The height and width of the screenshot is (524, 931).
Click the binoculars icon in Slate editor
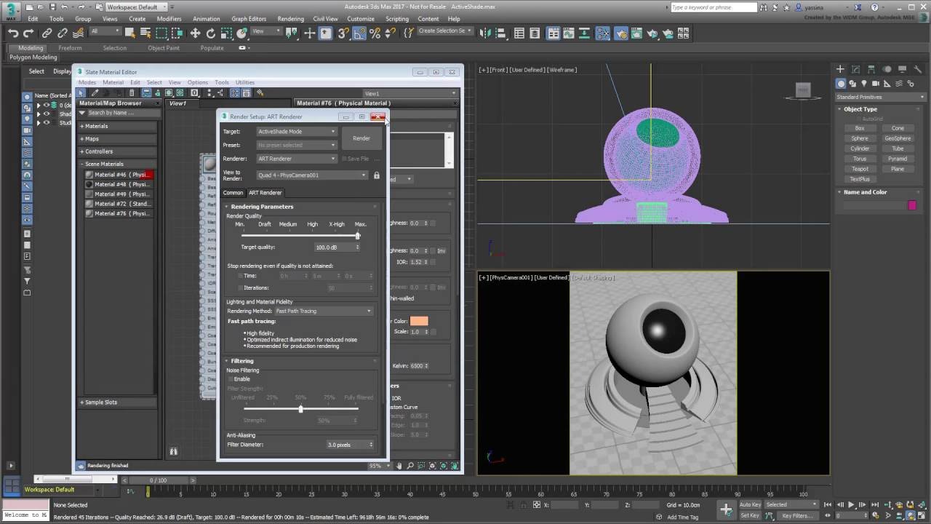pyautogui.click(x=173, y=451)
